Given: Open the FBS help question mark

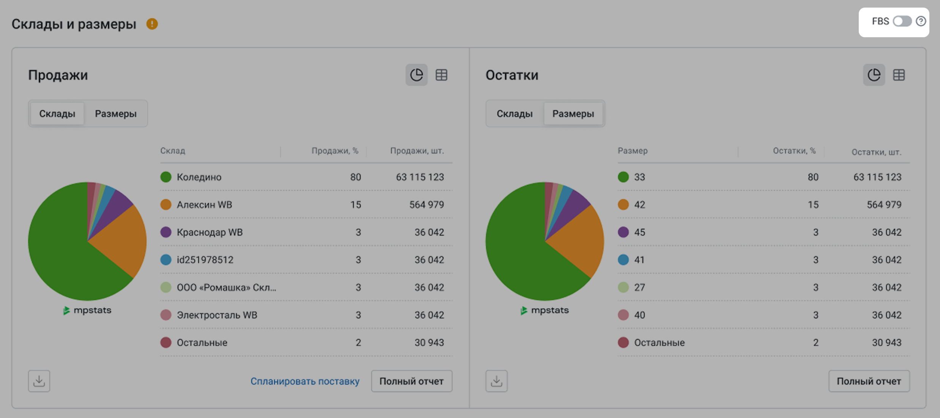Looking at the screenshot, I should tap(921, 21).
